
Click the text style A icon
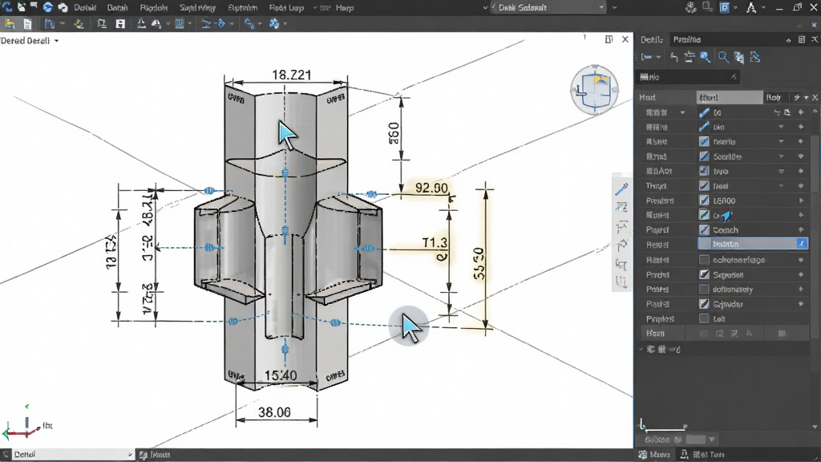pos(751,7)
